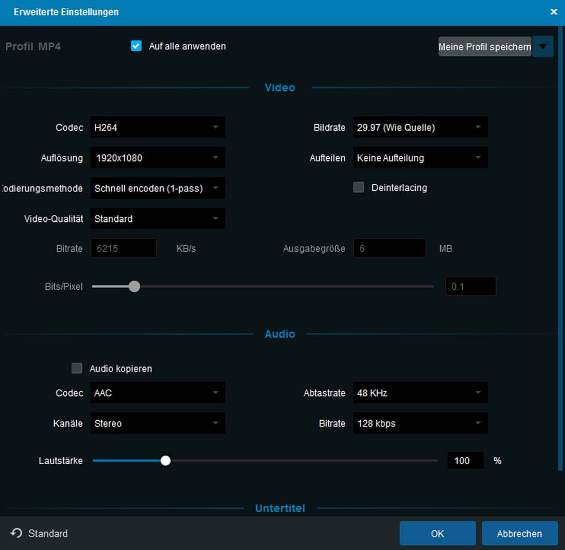Click the Abbrechen button

point(519,534)
